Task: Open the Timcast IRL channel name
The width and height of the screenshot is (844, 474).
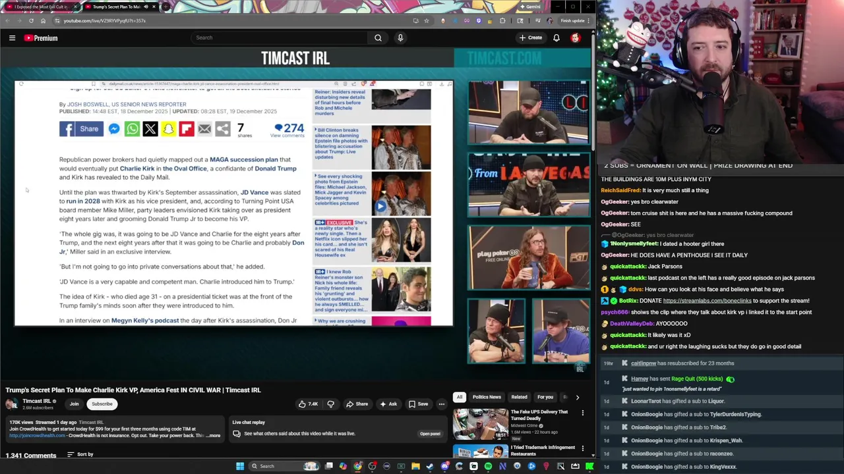Action: pyautogui.click(x=36, y=401)
